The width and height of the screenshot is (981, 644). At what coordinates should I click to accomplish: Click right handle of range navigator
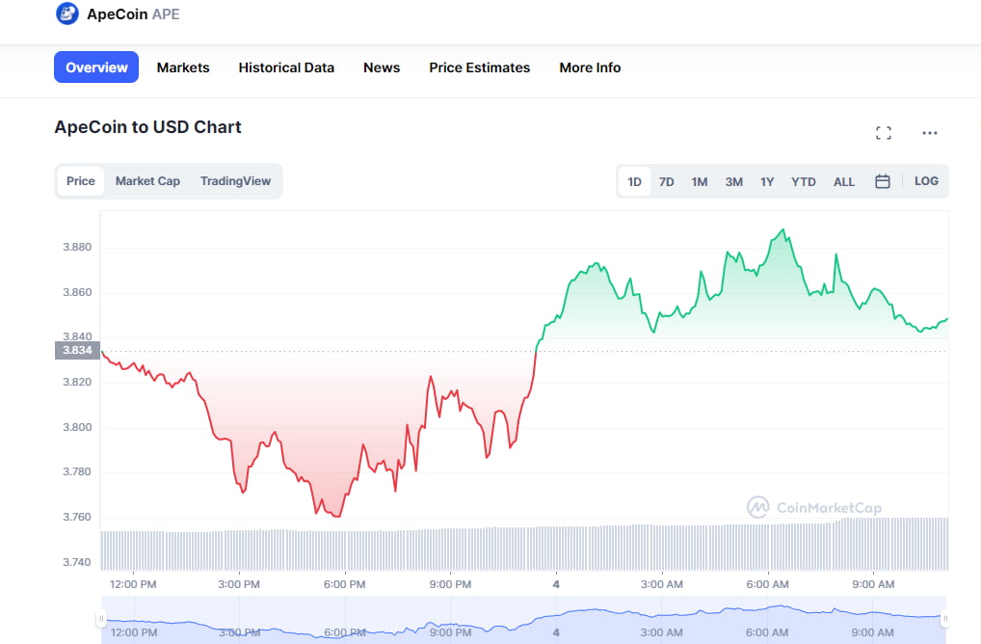(x=944, y=619)
